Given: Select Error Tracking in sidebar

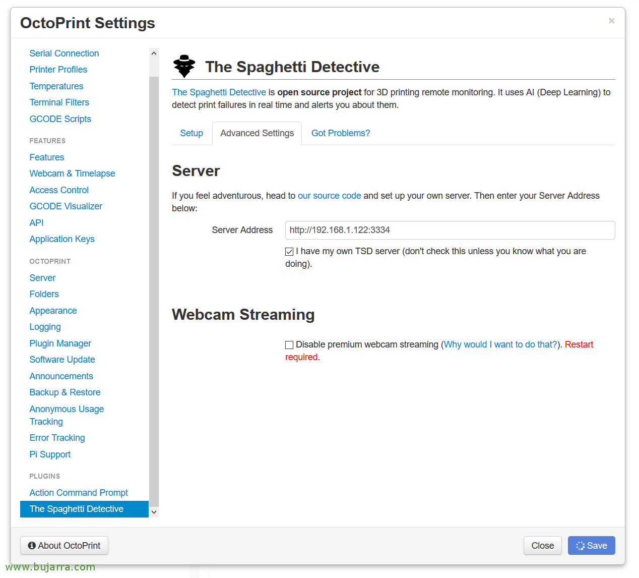Looking at the screenshot, I should pyautogui.click(x=57, y=438).
